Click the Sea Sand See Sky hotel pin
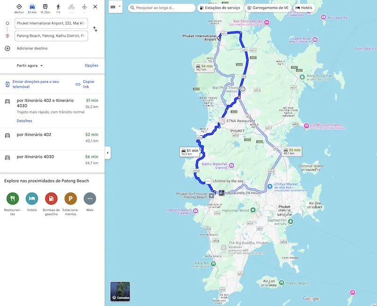This screenshot has height=306, width=377. coord(267,23)
